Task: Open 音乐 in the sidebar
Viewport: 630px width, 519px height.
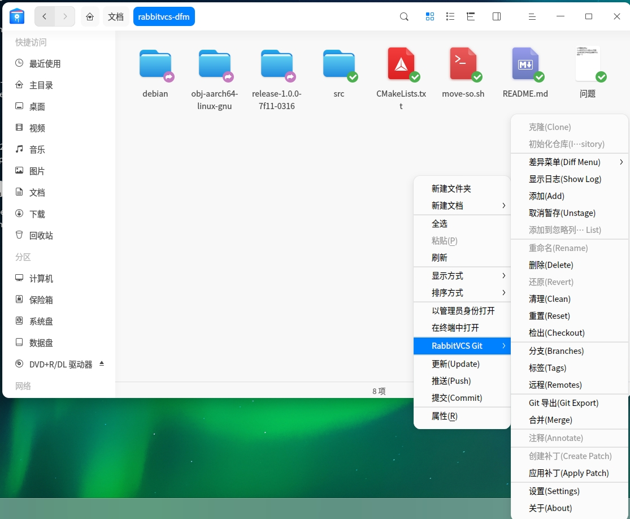Action: (x=59, y=150)
